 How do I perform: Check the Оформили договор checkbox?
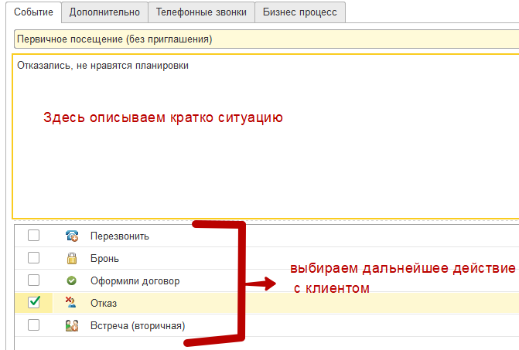coord(34,280)
